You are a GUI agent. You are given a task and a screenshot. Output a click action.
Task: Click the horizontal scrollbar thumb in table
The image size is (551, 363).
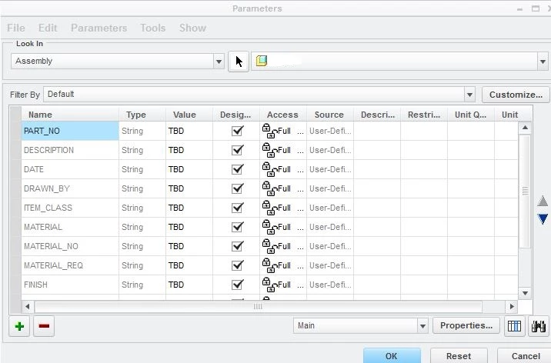click(258, 307)
